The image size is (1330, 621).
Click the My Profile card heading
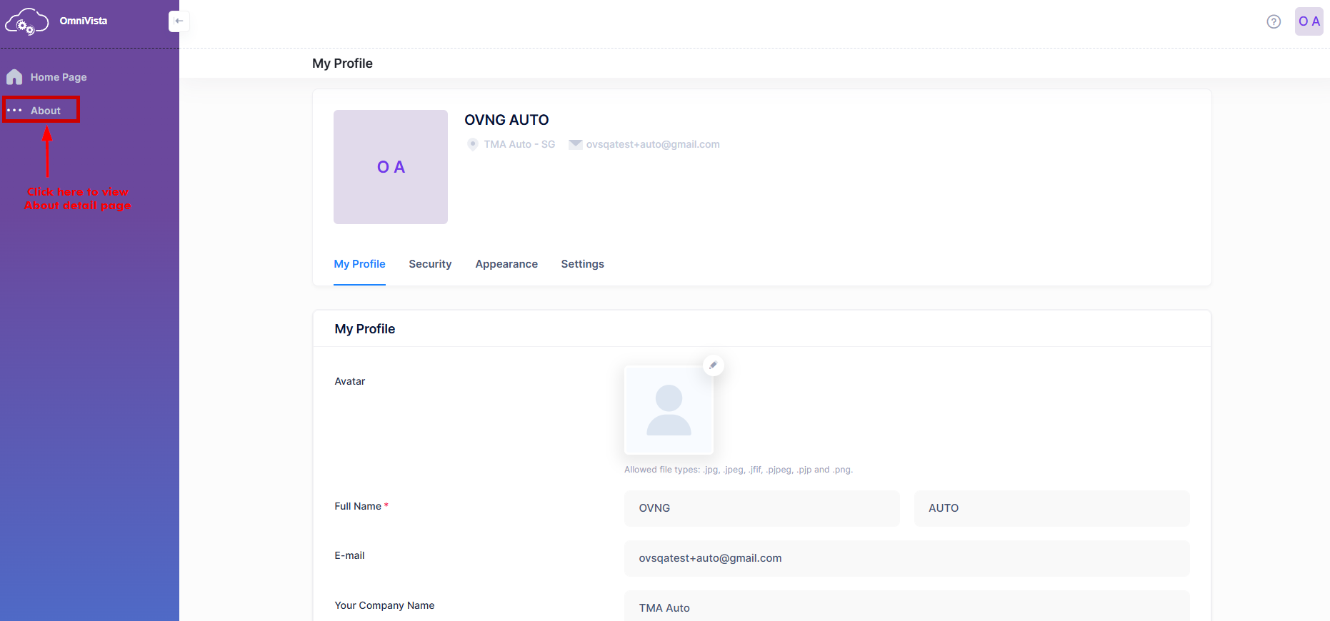[x=365, y=329]
